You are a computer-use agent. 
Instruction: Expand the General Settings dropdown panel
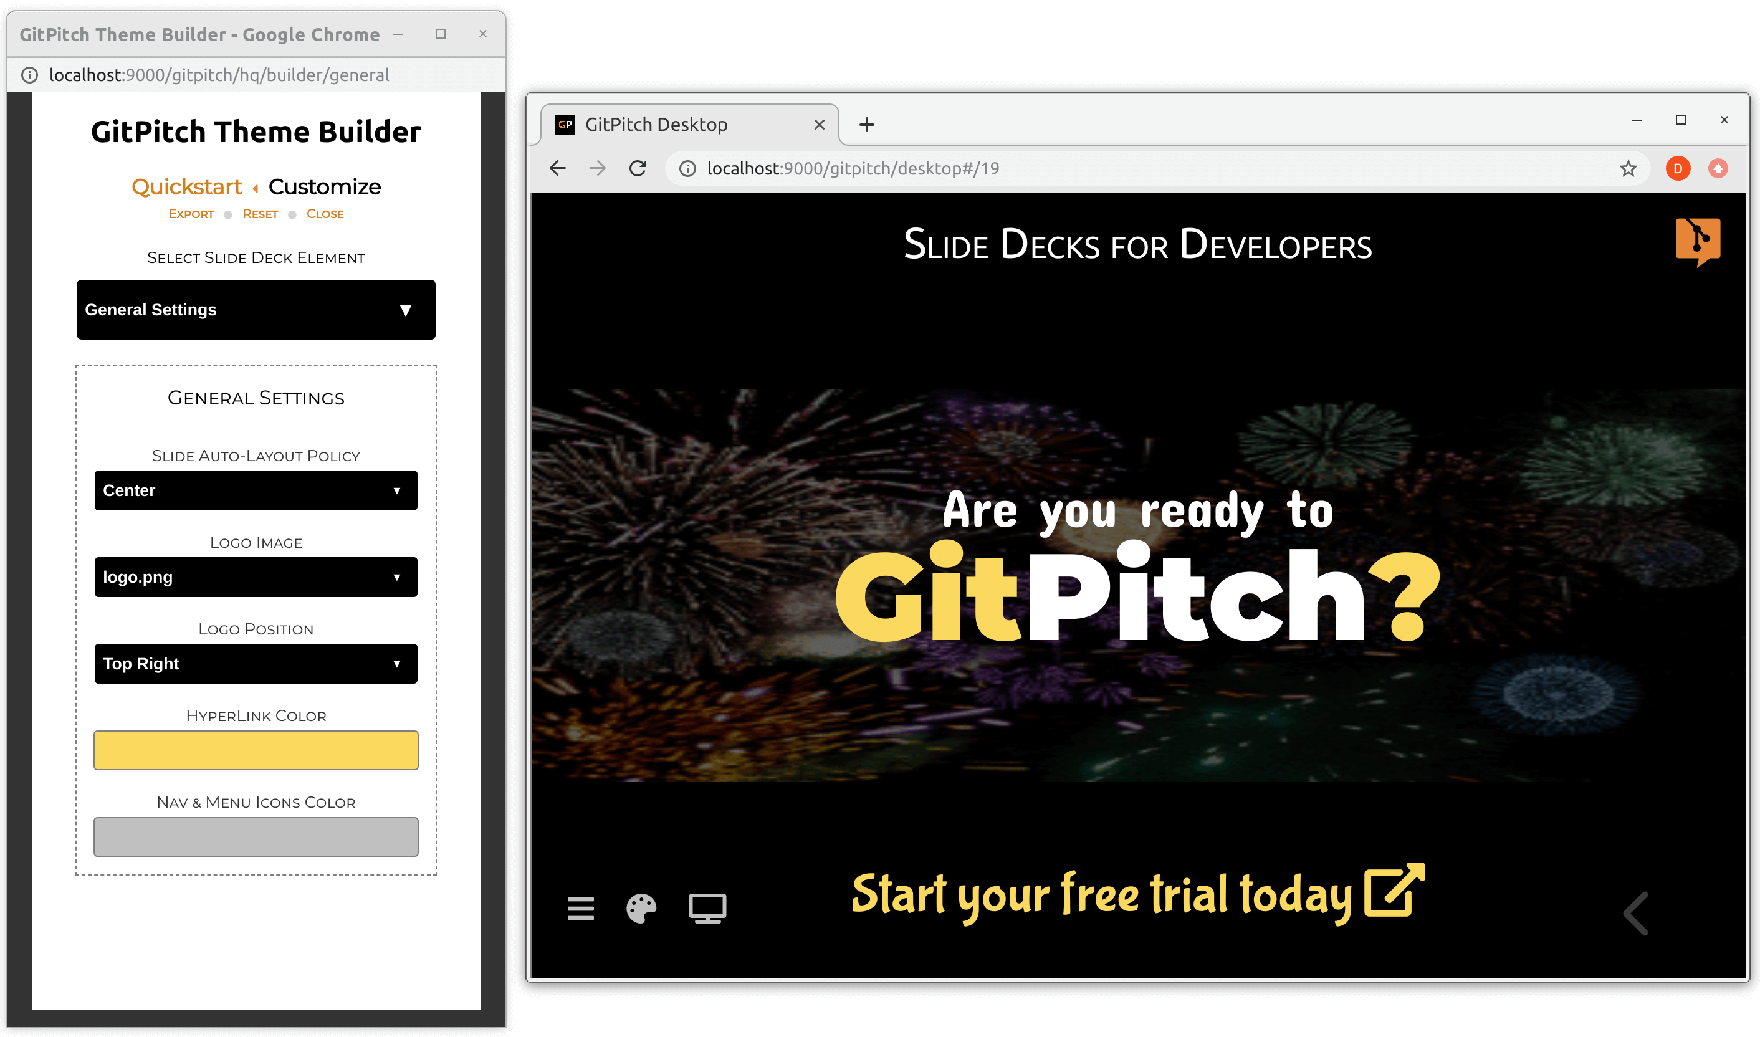click(256, 310)
